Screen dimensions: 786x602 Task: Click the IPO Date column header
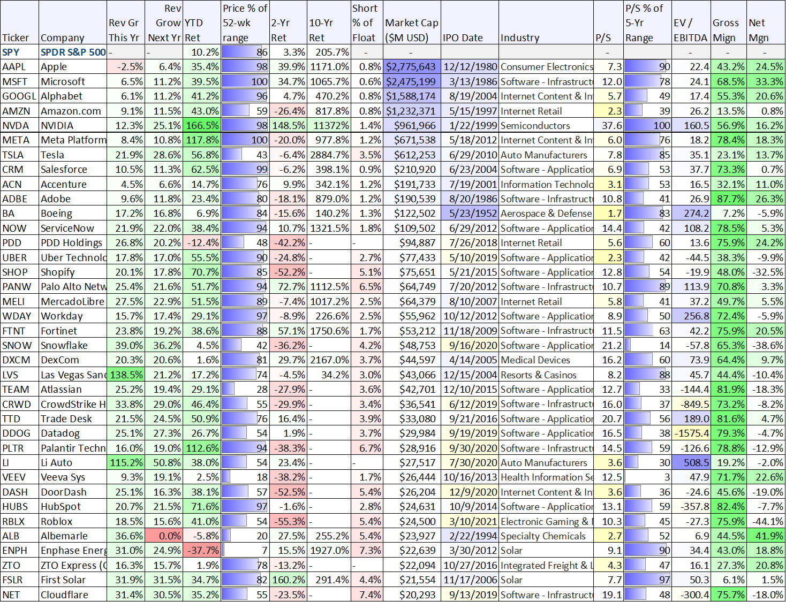470,22
